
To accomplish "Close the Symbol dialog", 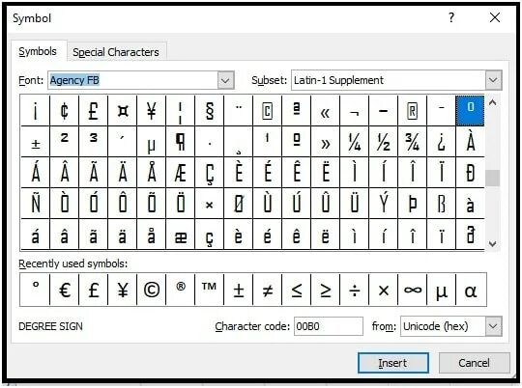I will click(495, 17).
